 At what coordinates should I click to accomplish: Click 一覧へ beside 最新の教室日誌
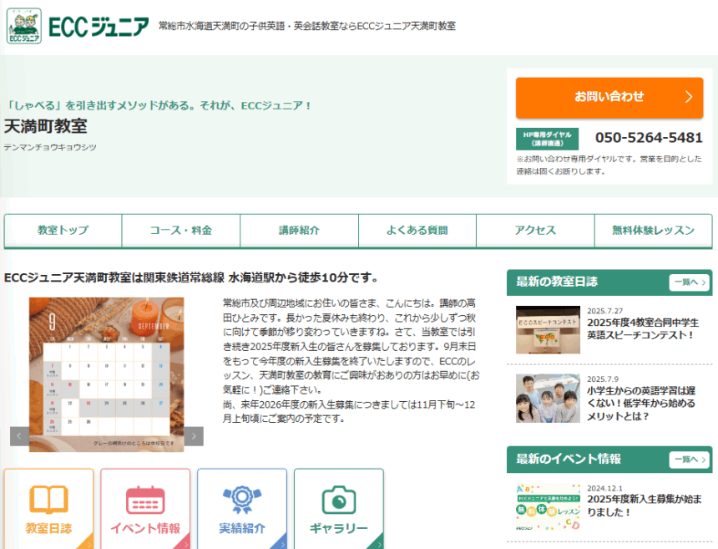(x=689, y=282)
